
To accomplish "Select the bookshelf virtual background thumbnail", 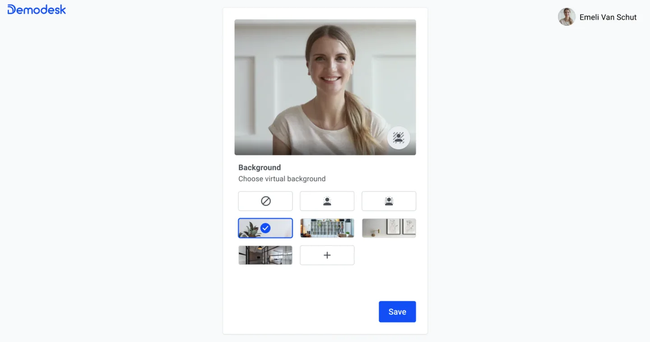I will click(327, 228).
